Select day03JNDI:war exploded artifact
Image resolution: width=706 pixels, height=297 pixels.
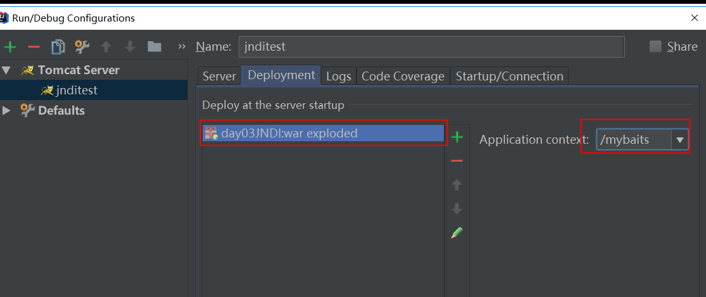(289, 133)
